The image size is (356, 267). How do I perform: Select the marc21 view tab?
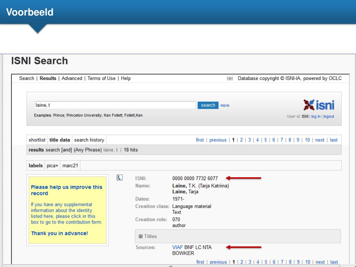click(x=70, y=165)
